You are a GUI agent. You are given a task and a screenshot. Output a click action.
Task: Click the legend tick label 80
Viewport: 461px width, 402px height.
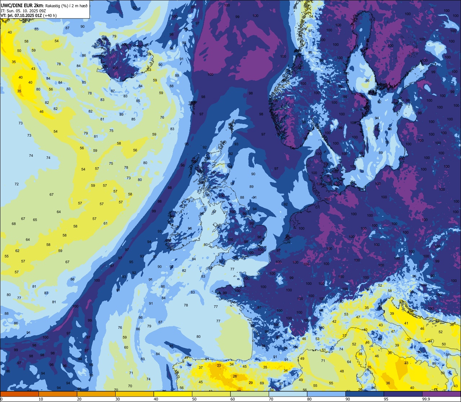tap(309, 399)
